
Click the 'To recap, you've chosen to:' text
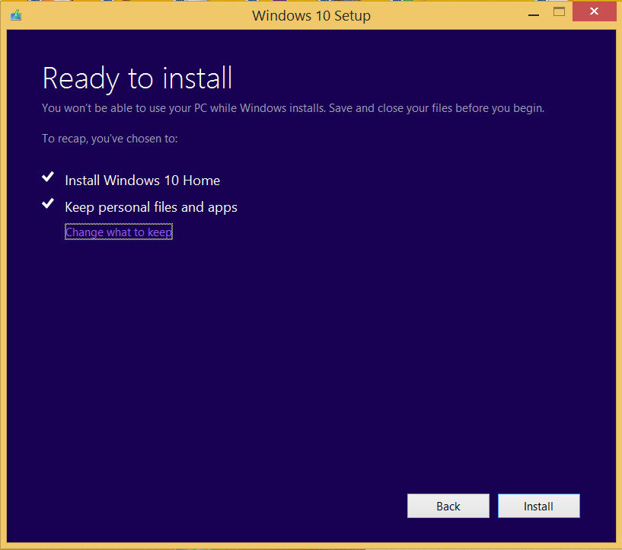pyautogui.click(x=110, y=139)
